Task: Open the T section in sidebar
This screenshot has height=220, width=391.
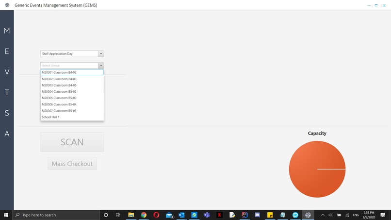Action: click(x=7, y=92)
